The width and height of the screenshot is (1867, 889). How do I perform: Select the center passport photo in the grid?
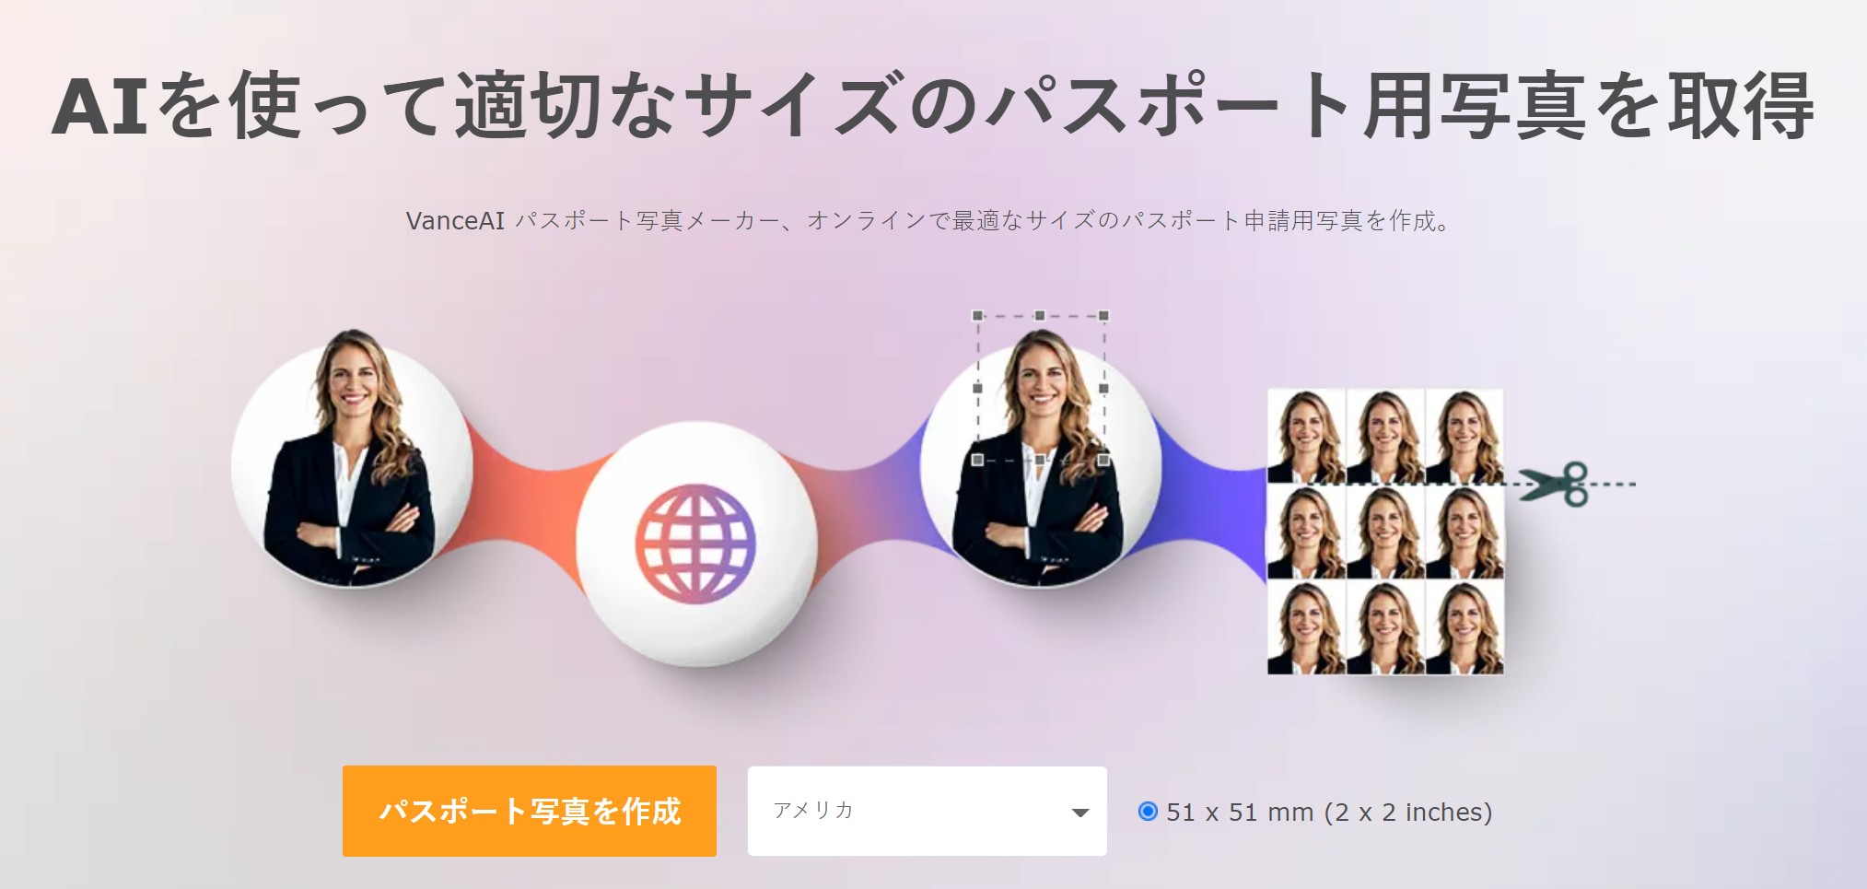(1385, 532)
